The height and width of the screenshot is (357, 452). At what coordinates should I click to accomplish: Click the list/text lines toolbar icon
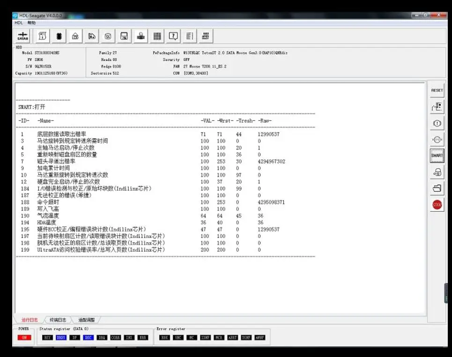click(x=189, y=37)
